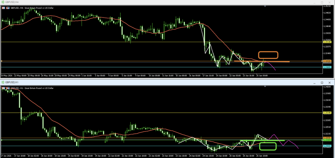This screenshot has height=158, width=335.
Task: Click the green 1.31939 price label in H1 chart
Action: pos(327,140)
